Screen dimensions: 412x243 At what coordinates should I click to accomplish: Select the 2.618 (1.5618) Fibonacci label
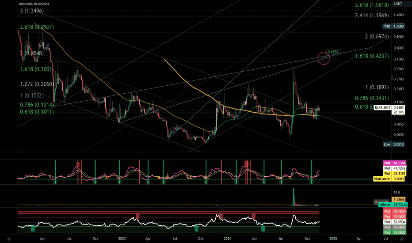click(x=372, y=5)
